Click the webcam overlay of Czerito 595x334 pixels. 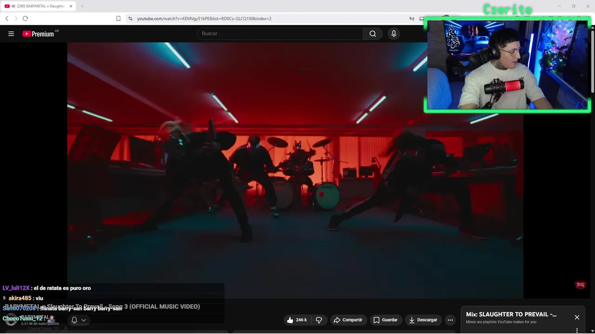508,65
